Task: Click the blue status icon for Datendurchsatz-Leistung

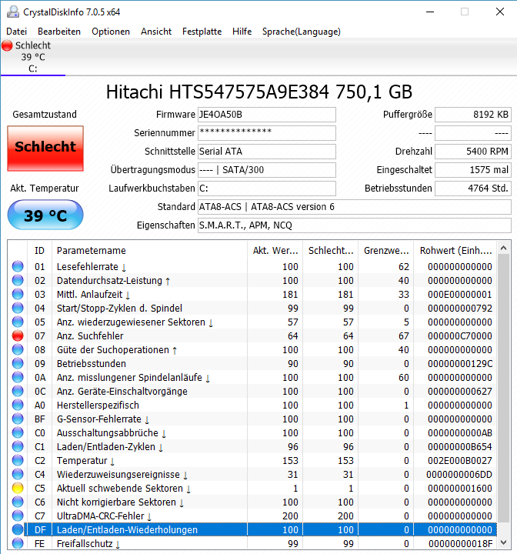Action: pyautogui.click(x=18, y=280)
